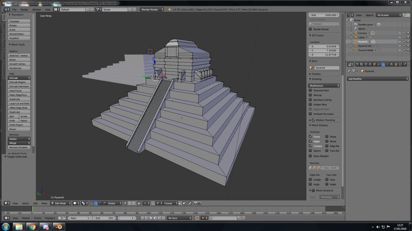Screen dimensions: 412x231
Task: Open the Edit Mode selector dropdown
Action: click(61, 203)
